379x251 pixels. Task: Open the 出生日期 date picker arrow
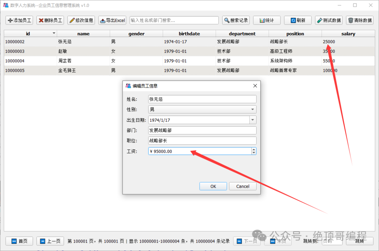tap(253, 120)
